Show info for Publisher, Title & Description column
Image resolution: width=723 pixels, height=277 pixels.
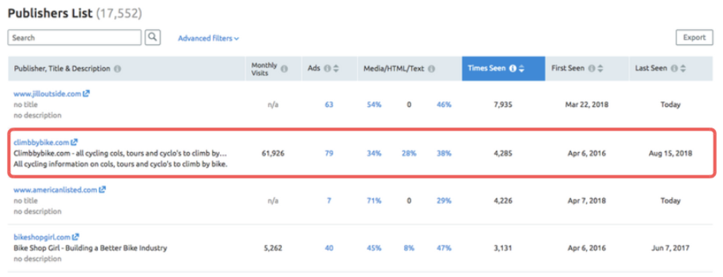[x=118, y=69]
